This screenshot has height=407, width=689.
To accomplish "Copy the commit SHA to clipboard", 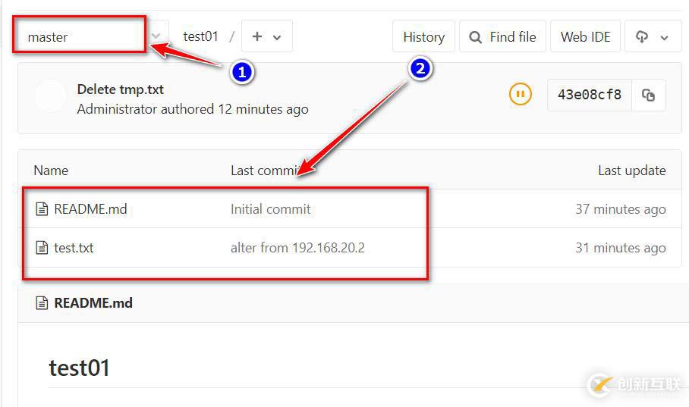I will 649,95.
